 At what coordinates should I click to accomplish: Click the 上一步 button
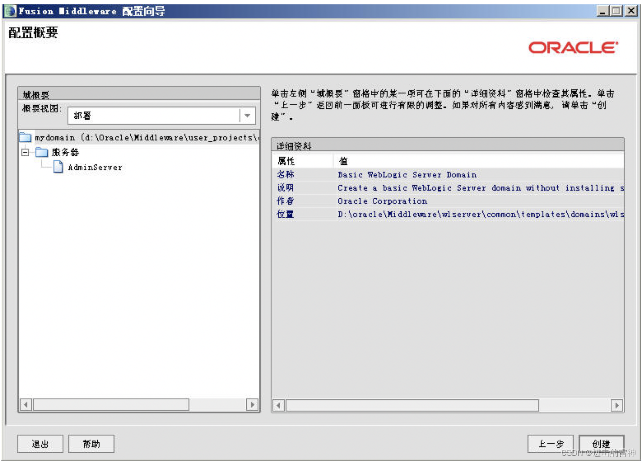coord(551,444)
